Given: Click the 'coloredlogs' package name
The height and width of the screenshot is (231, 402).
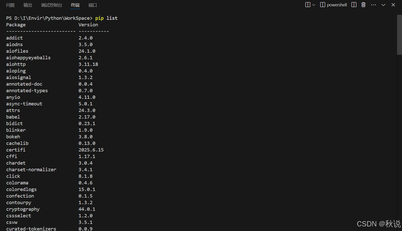Looking at the screenshot, I should 22,189.
